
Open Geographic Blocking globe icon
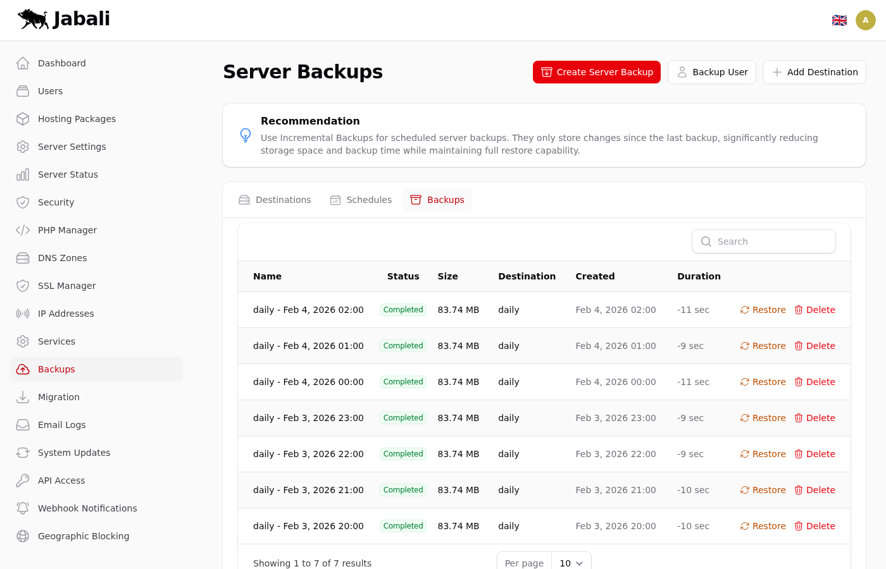coord(23,536)
